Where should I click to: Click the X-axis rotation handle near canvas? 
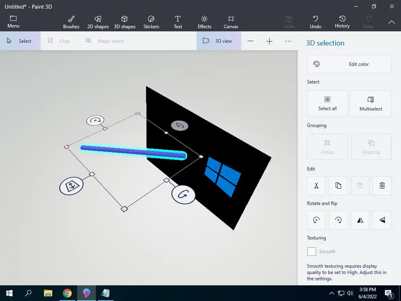[x=183, y=194]
